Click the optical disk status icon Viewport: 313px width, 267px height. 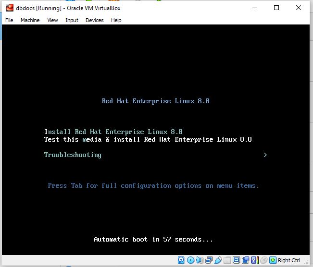click(190, 260)
